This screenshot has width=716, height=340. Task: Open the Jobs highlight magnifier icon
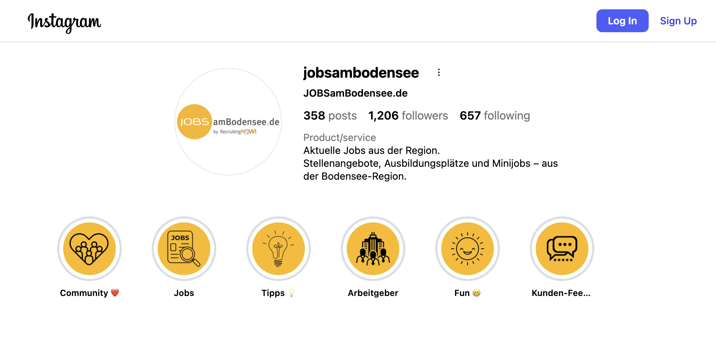pos(184,249)
